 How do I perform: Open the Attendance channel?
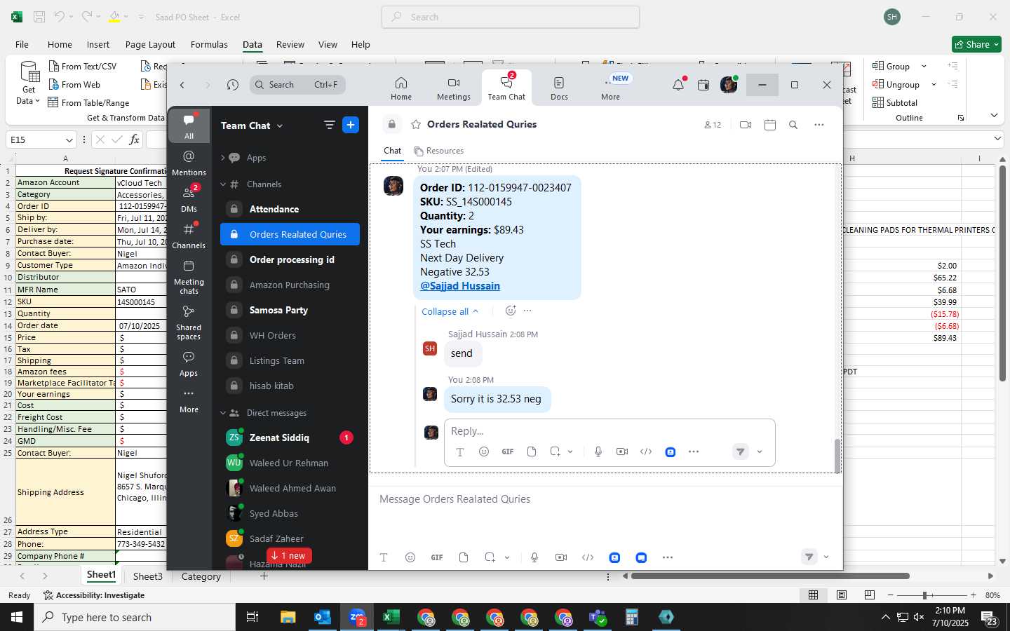coord(290,209)
